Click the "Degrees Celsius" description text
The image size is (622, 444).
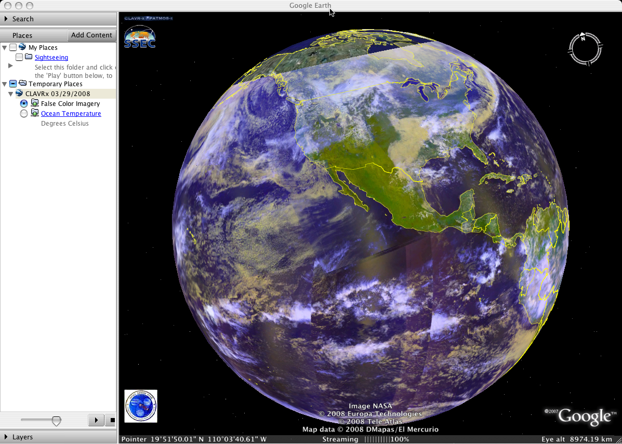(x=65, y=123)
